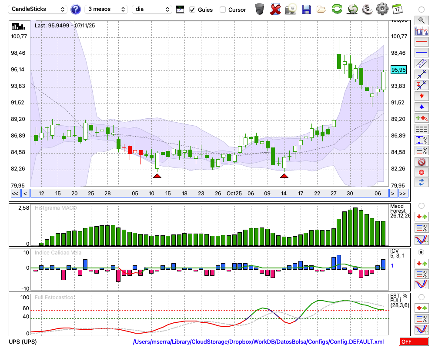The image size is (435, 348).
Task: Save with the blue floppy disk icon
Action: 306,9
